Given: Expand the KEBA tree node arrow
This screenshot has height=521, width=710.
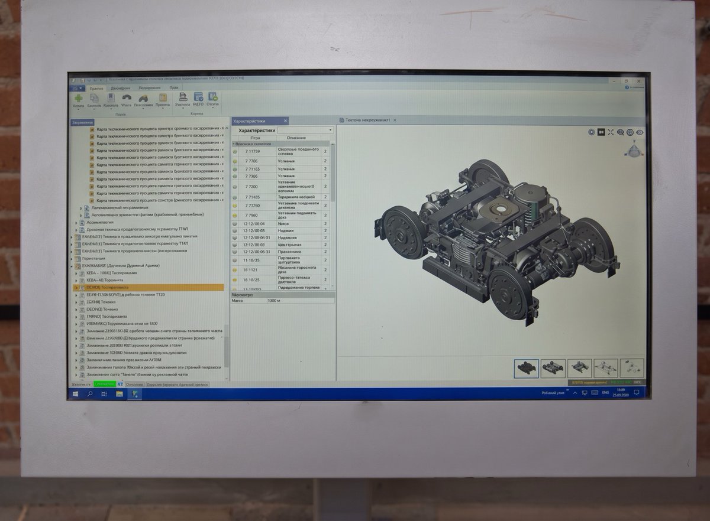Looking at the screenshot, I should (x=76, y=281).
